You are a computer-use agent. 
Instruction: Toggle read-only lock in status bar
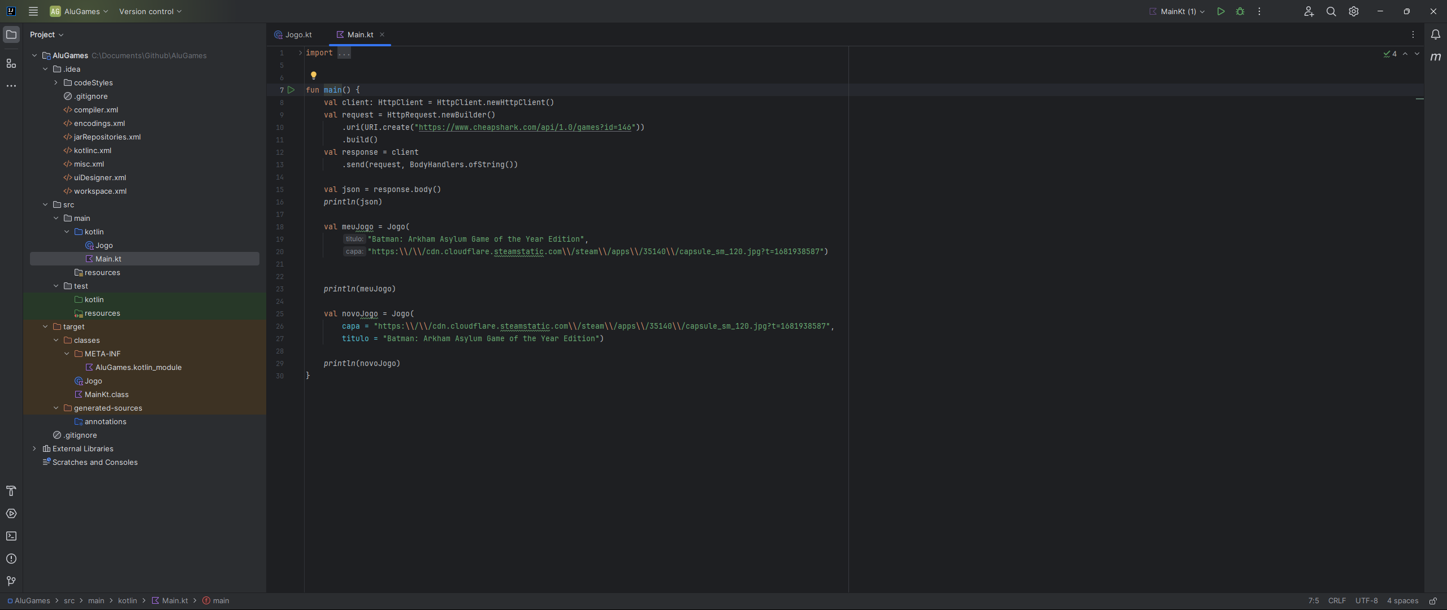(1433, 601)
